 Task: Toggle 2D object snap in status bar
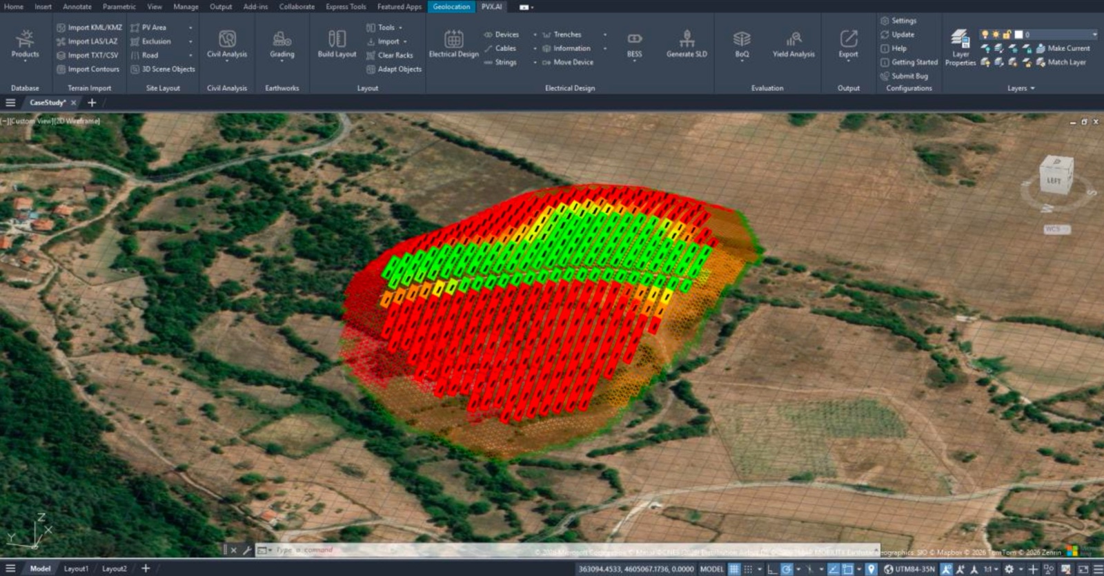click(x=847, y=569)
